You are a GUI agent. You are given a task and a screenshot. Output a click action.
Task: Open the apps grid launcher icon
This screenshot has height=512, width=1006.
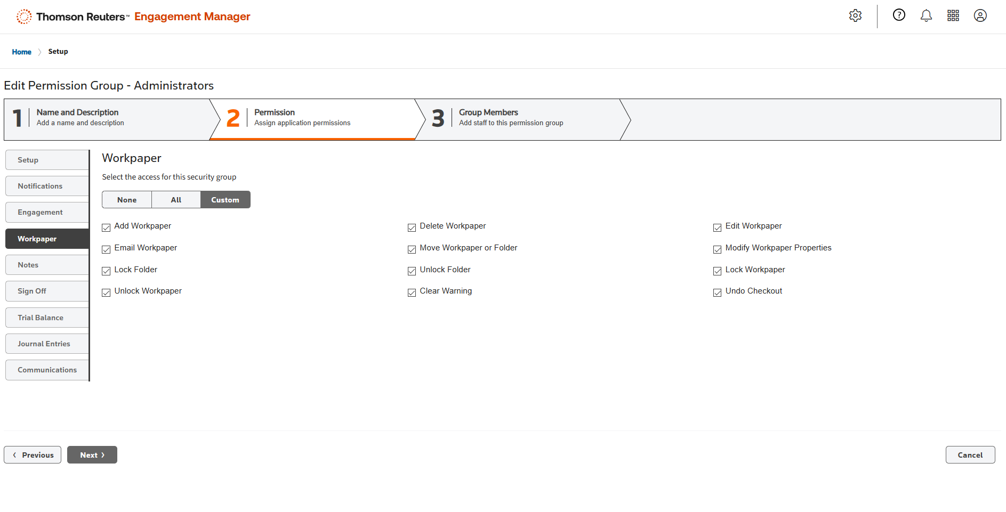(x=953, y=16)
